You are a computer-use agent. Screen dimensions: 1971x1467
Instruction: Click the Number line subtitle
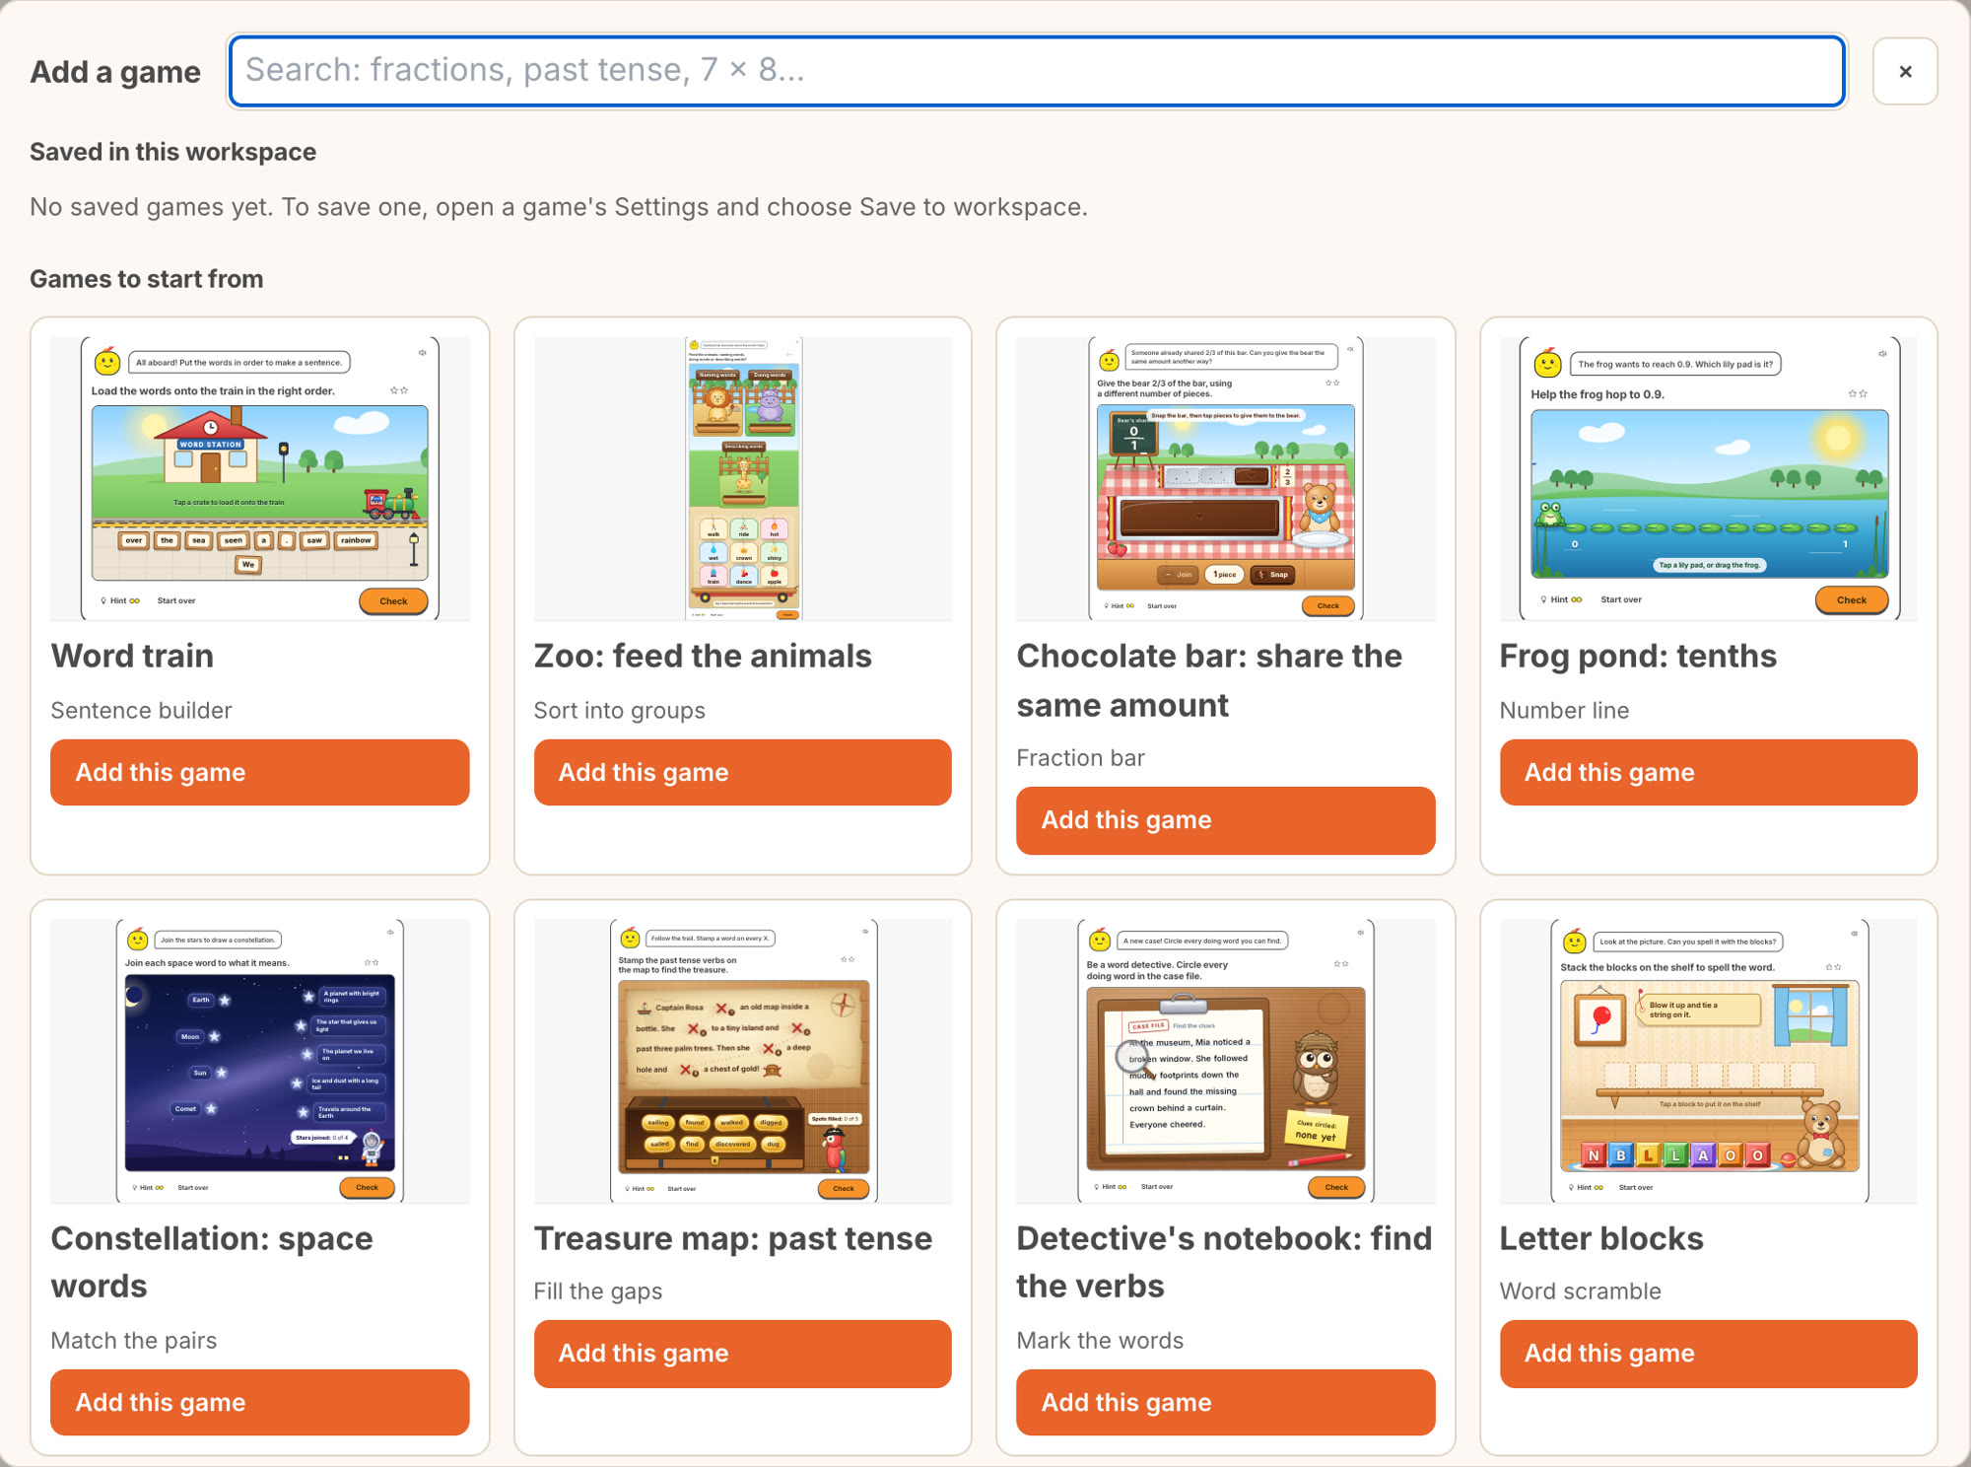tap(1564, 710)
